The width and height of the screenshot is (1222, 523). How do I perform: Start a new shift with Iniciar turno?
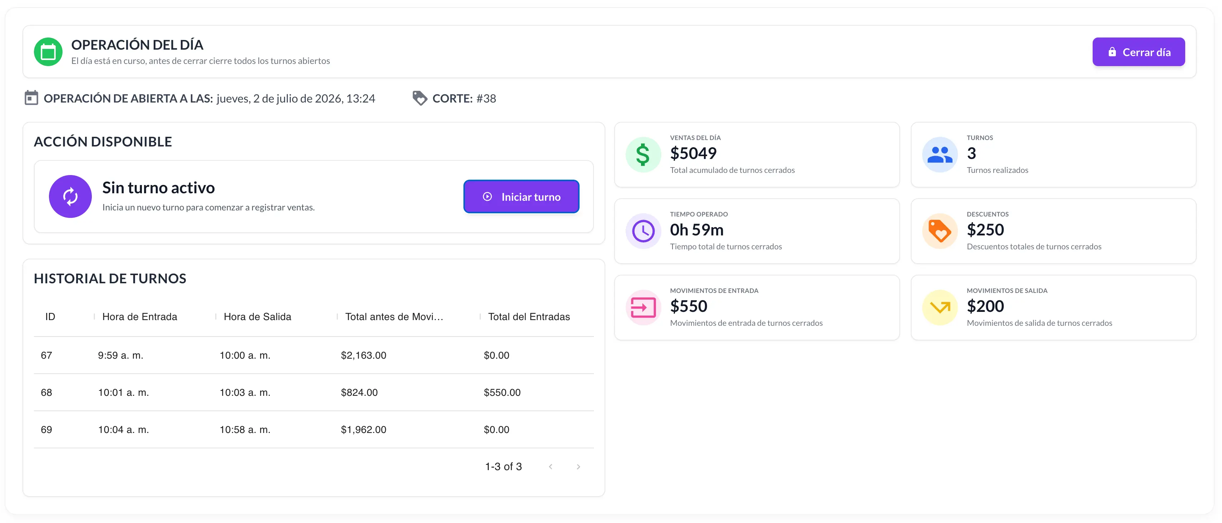point(521,196)
